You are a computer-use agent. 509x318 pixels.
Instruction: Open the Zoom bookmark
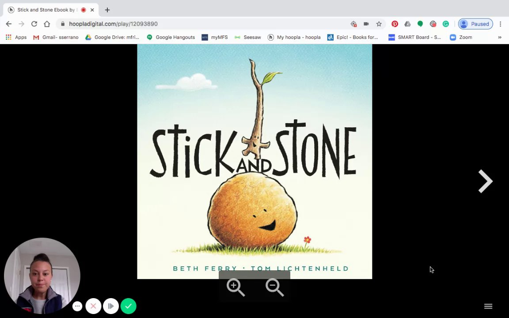[461, 37]
